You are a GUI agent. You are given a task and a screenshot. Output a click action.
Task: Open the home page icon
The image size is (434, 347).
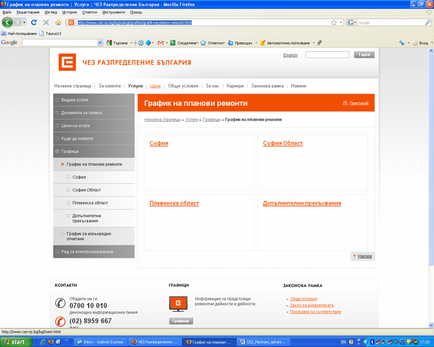pos(58,23)
